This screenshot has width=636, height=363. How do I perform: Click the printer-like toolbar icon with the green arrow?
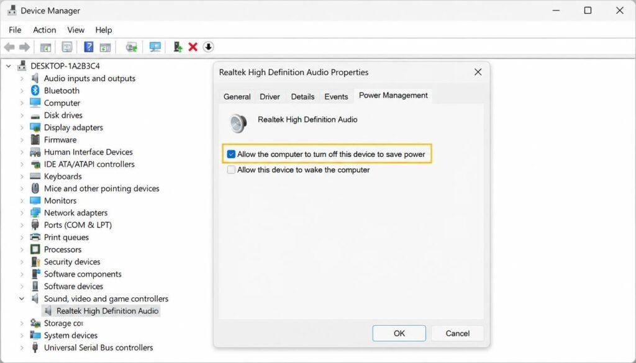tap(131, 47)
